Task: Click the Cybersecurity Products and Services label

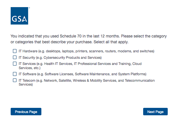Action: 60,57
